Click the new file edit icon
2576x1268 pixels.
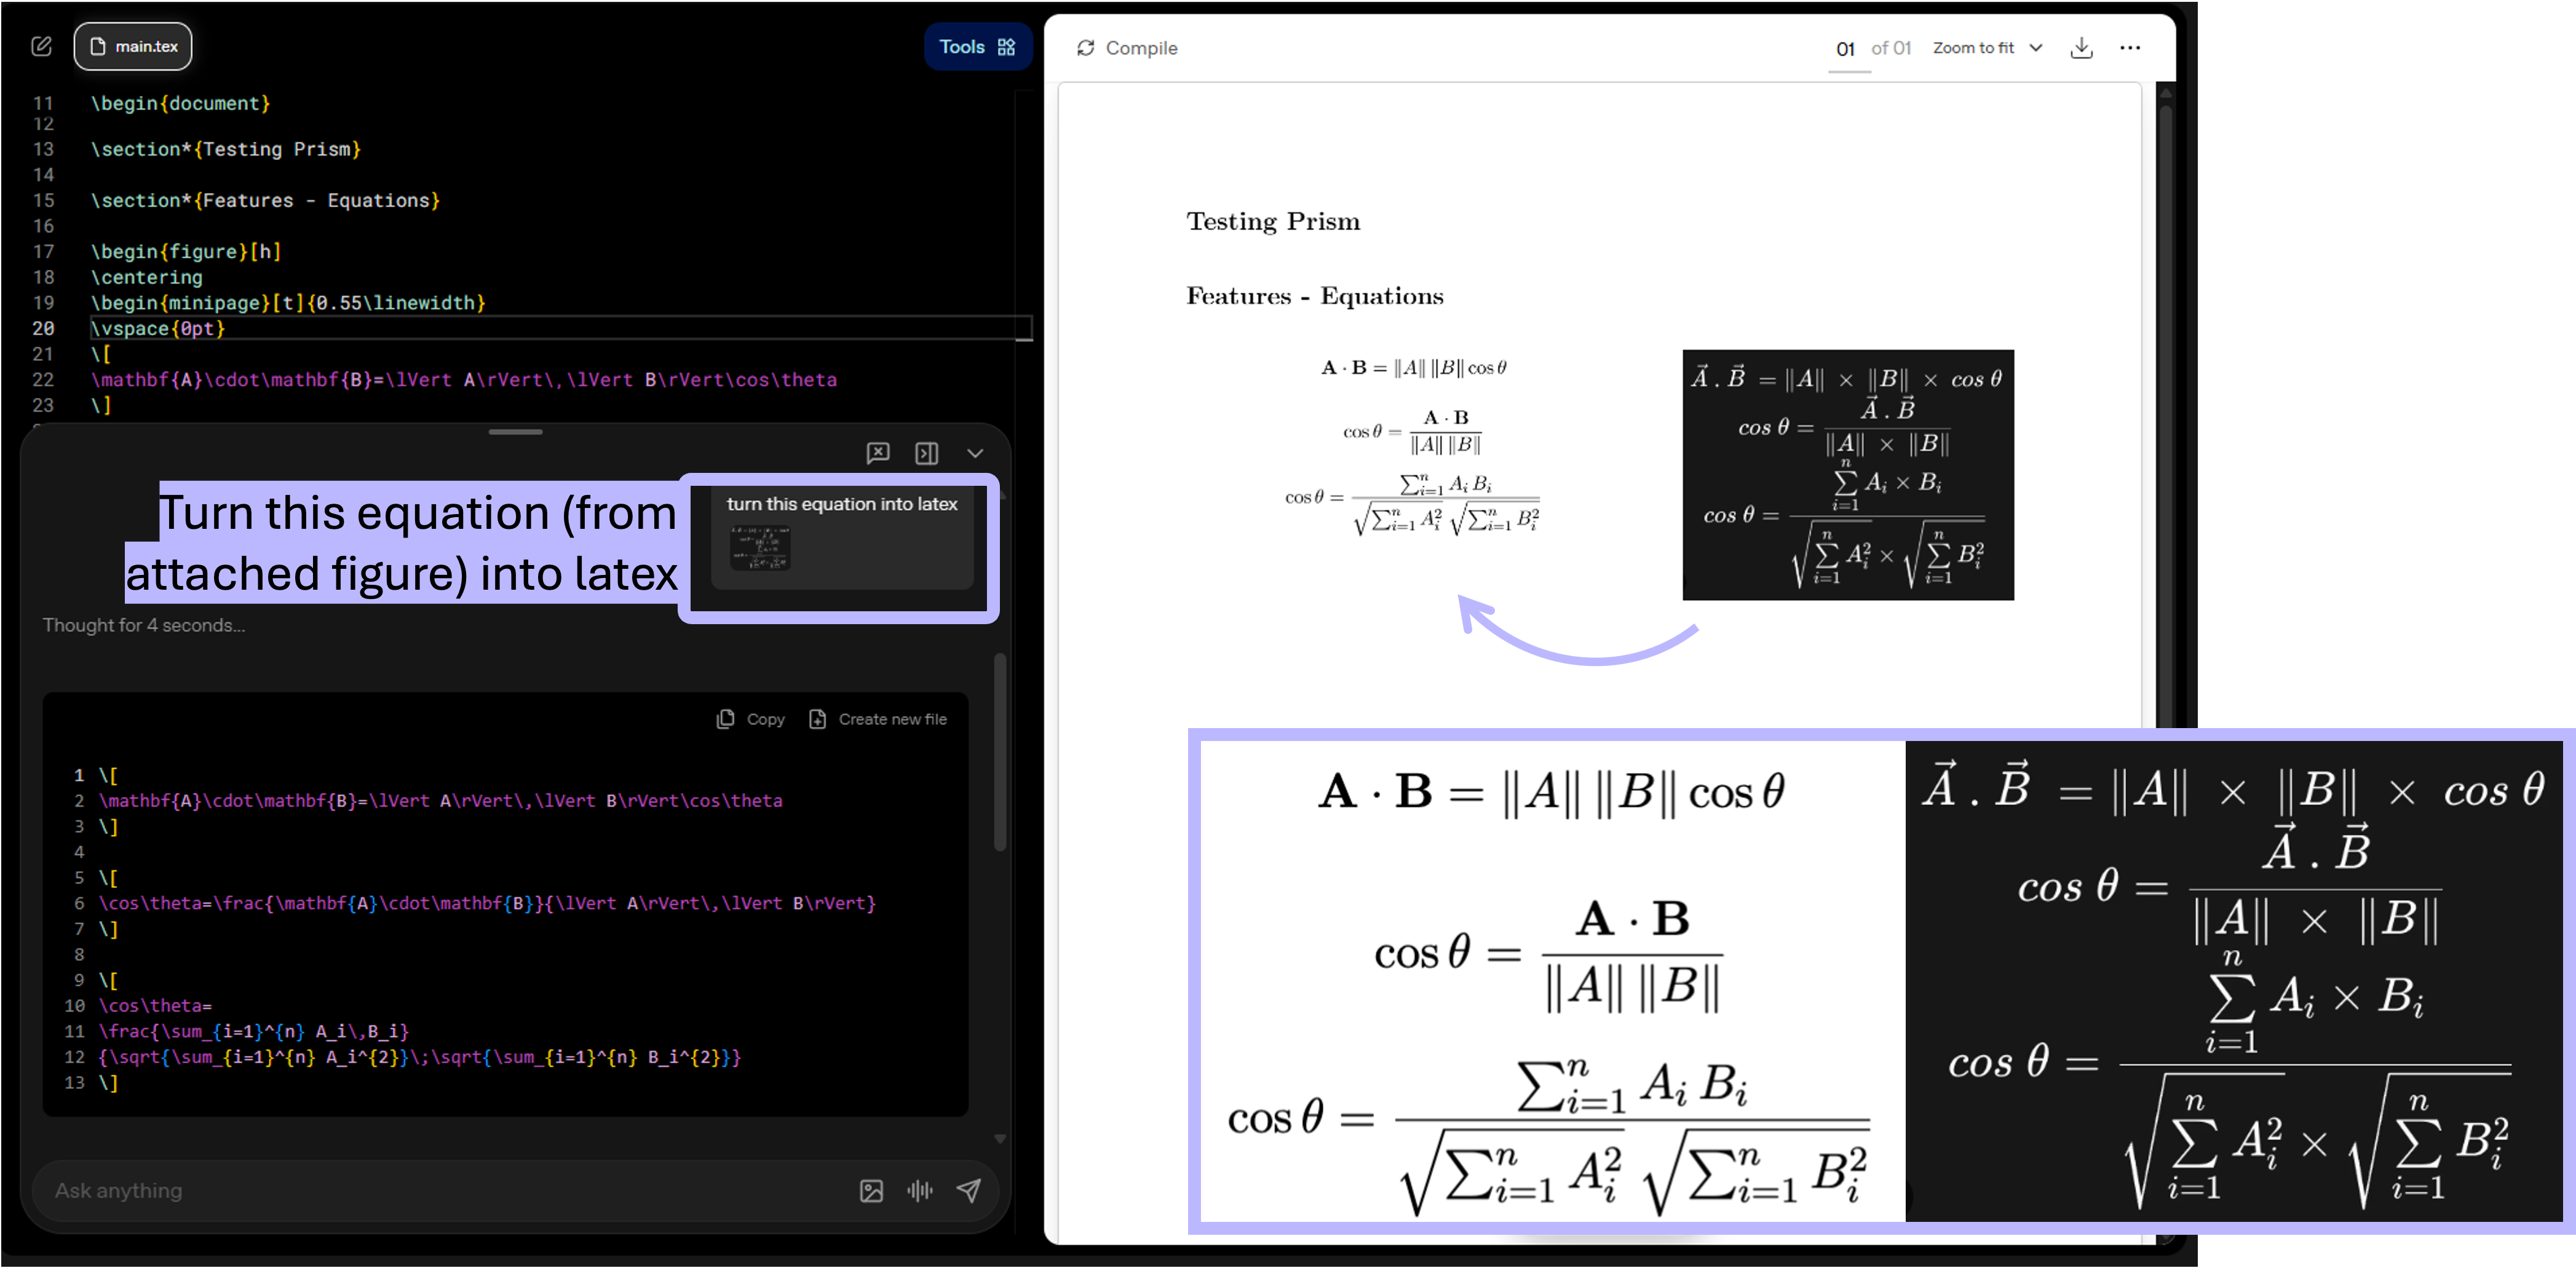[41, 46]
